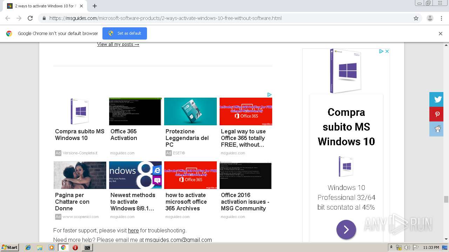Close the sidebar Windows 10 ad
The image size is (449, 252).
pos(387,51)
